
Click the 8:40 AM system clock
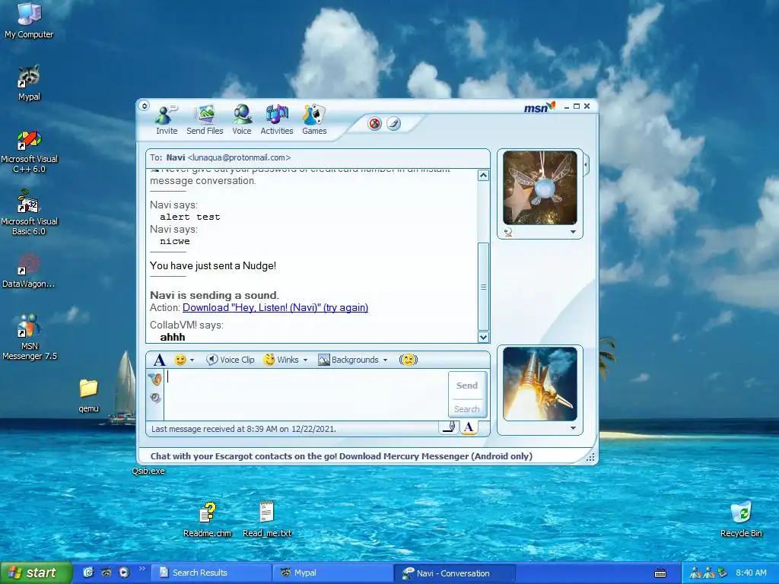[751, 573]
